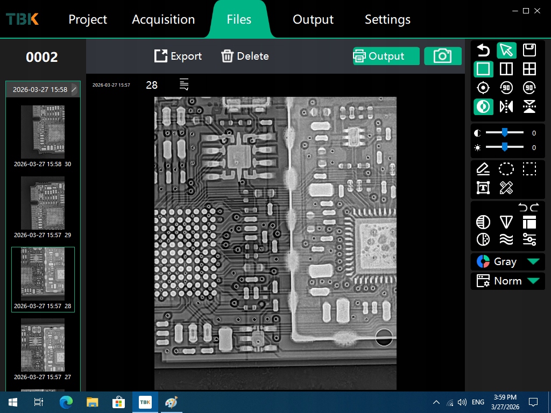Flip the image vertically
The height and width of the screenshot is (413, 551).
pyautogui.click(x=529, y=106)
